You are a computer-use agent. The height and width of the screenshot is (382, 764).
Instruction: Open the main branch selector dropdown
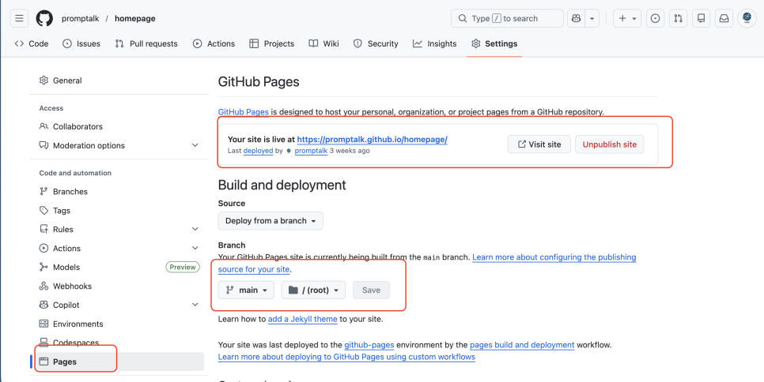click(x=246, y=290)
